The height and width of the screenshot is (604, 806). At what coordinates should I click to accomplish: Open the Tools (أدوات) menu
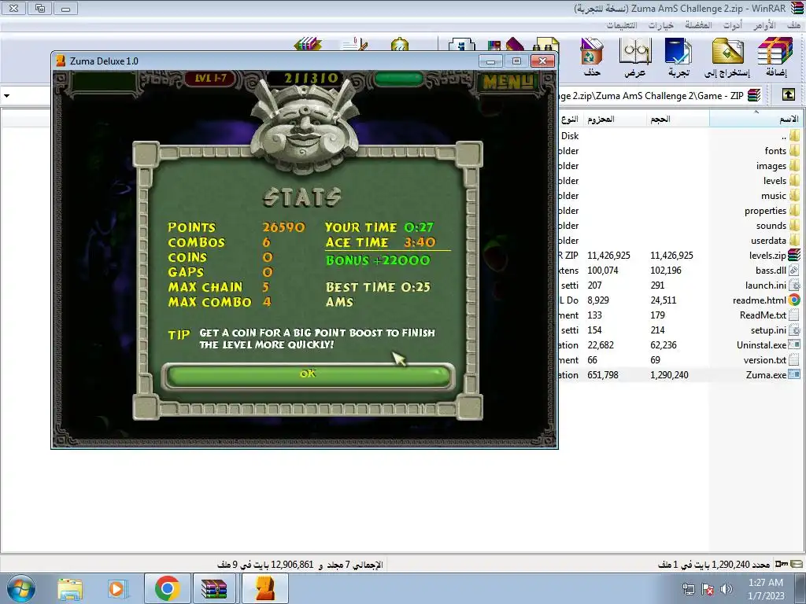[x=733, y=25]
